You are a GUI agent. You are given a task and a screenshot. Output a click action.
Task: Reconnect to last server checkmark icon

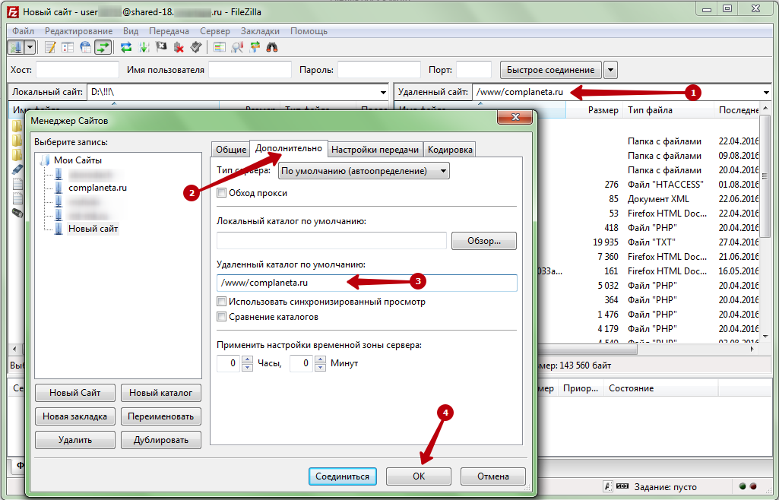point(196,47)
